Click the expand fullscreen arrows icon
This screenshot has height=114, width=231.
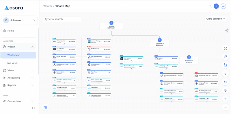(225, 57)
